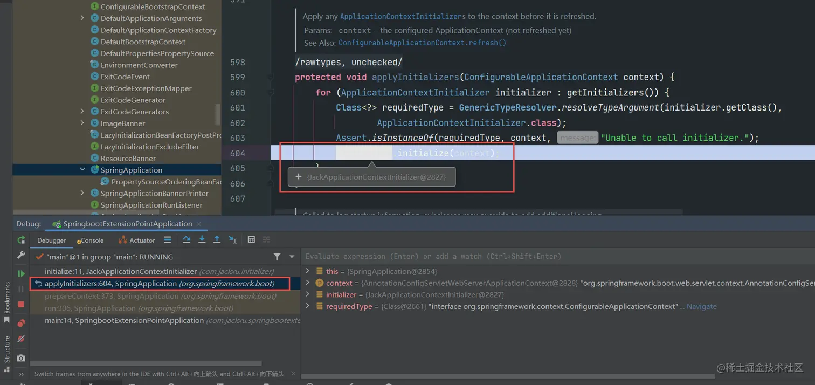Expand the ExitCodeGenerators tree node
Viewport: 815px width, 385px height.
point(82,112)
